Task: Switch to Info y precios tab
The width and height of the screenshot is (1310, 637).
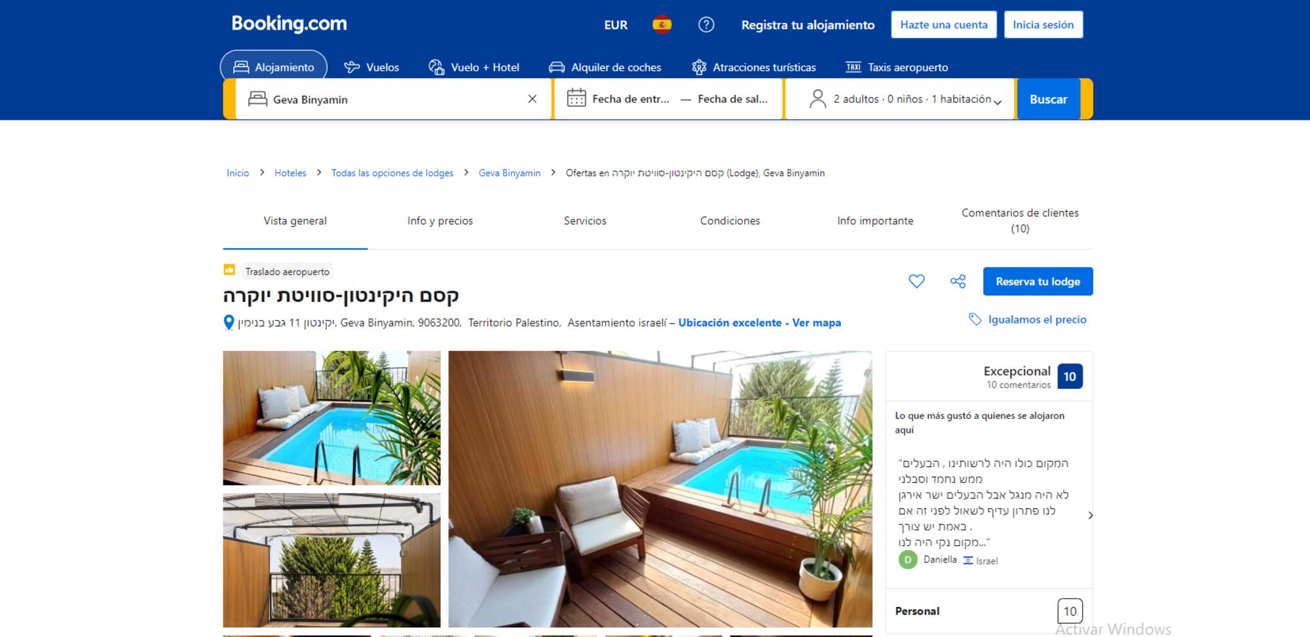Action: (x=440, y=221)
